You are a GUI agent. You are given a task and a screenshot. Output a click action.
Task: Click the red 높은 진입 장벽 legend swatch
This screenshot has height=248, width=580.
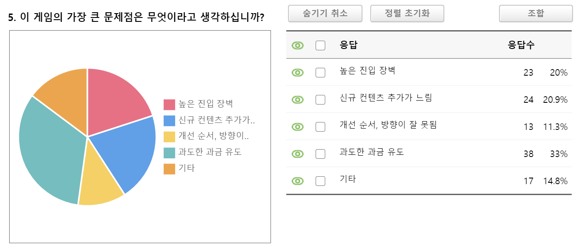click(169, 105)
